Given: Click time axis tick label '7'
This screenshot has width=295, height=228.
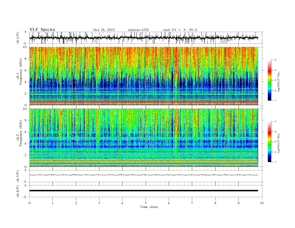Looking at the screenshot, I should coord(192,203).
